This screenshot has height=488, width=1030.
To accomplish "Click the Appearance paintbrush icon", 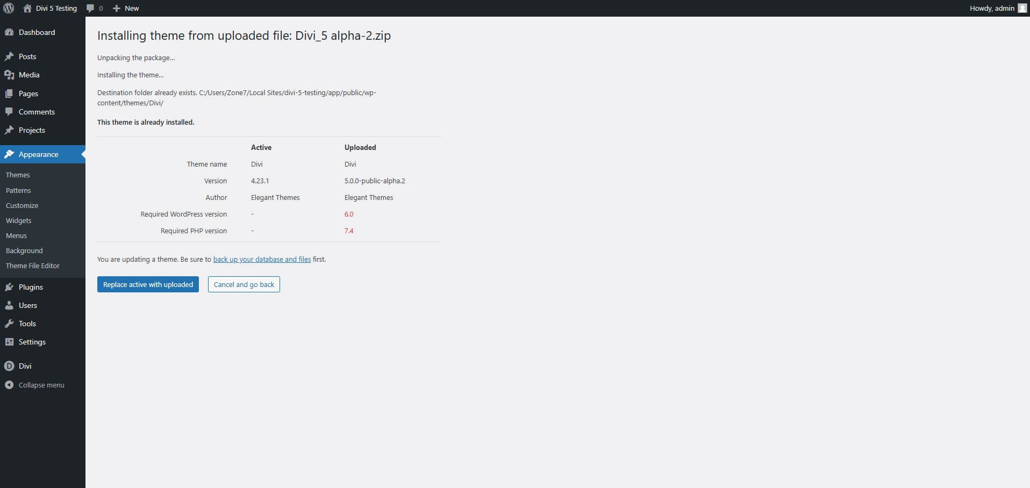I will [9, 154].
